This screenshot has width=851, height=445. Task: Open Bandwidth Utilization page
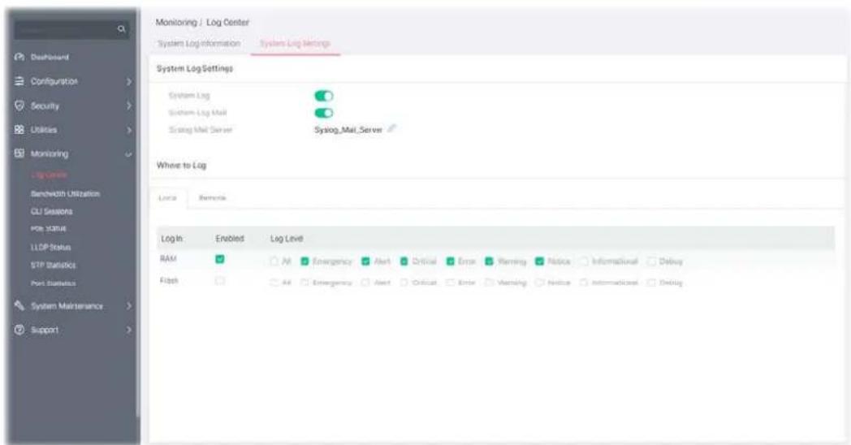point(65,194)
